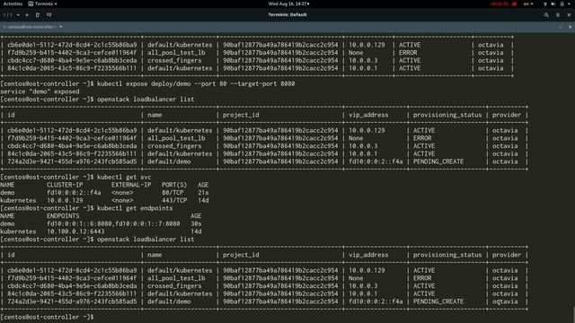The height and width of the screenshot is (323, 575).
Task: Click the 'ENDPOINTS' column header
Action: [x=63, y=216]
